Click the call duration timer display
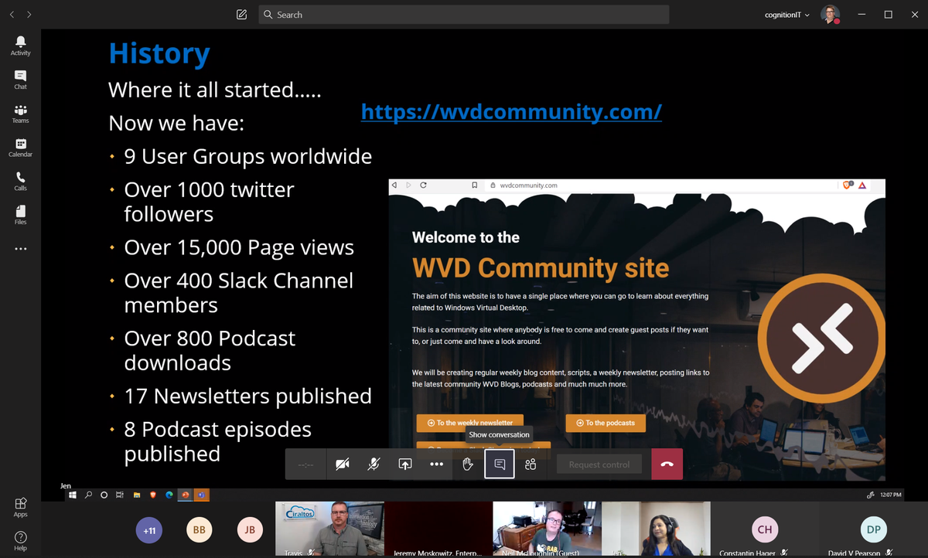928x558 pixels. click(306, 464)
